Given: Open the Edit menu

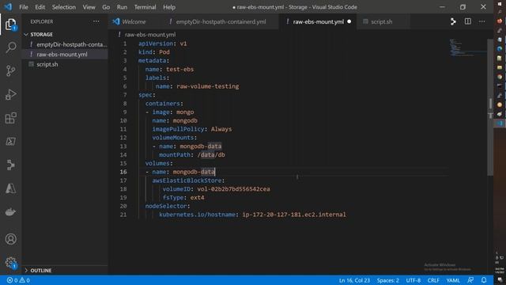Looking at the screenshot, I should pyautogui.click(x=40, y=7).
